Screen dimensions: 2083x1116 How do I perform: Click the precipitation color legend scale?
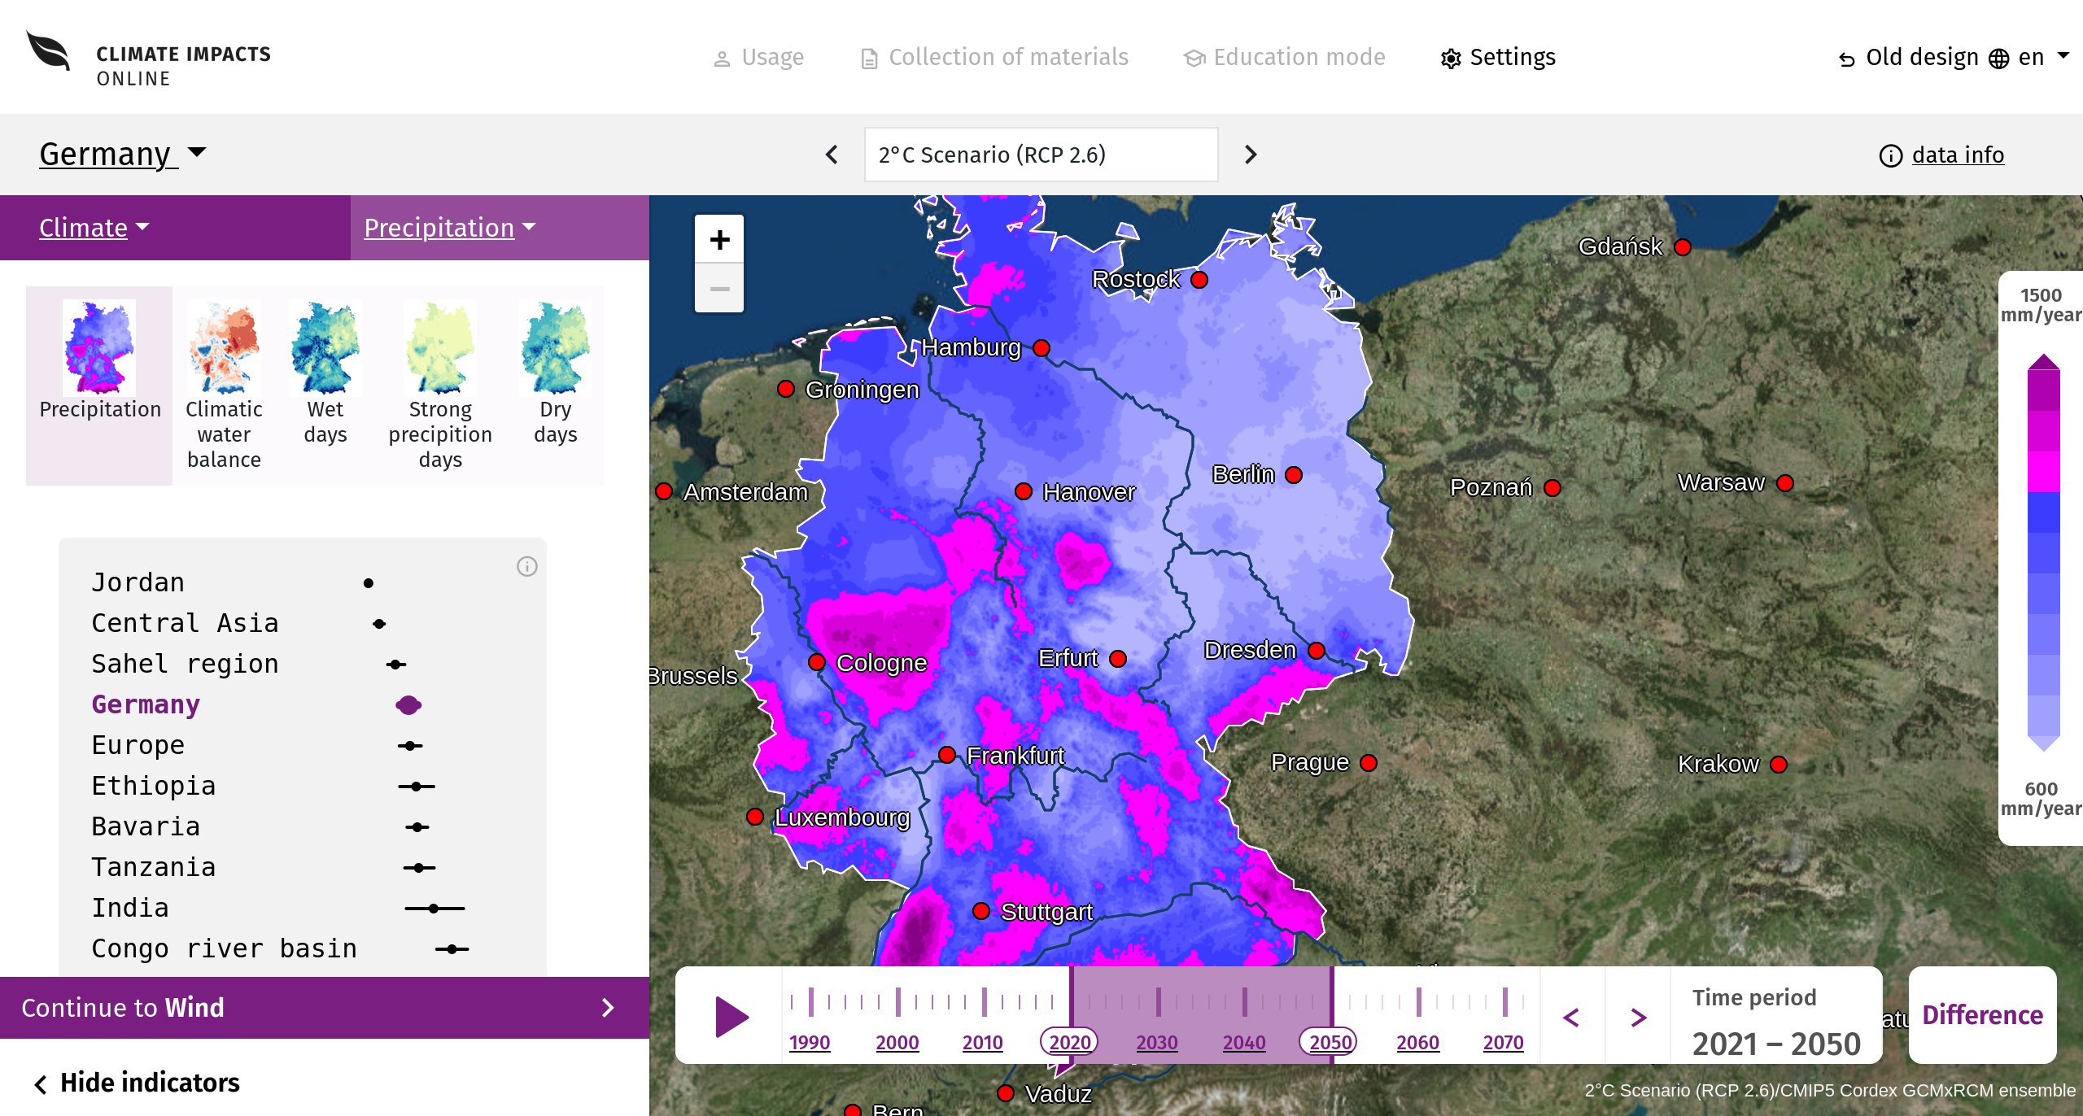(x=2043, y=551)
